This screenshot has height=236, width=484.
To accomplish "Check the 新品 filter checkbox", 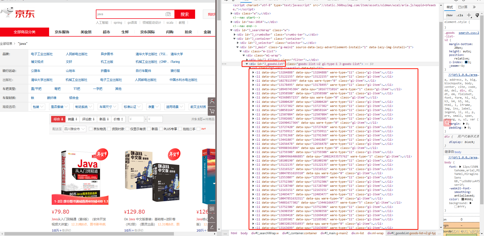I will pos(149,129).
